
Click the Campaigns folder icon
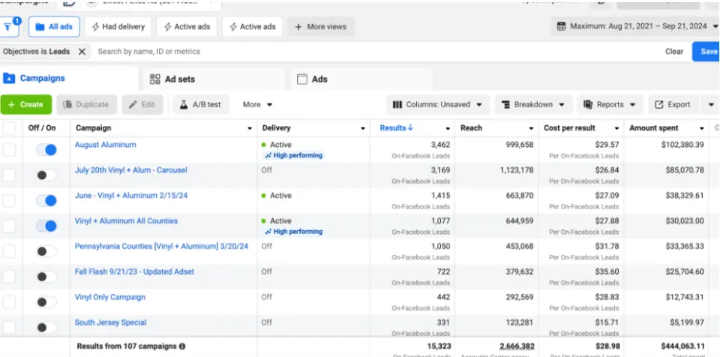click(9, 78)
